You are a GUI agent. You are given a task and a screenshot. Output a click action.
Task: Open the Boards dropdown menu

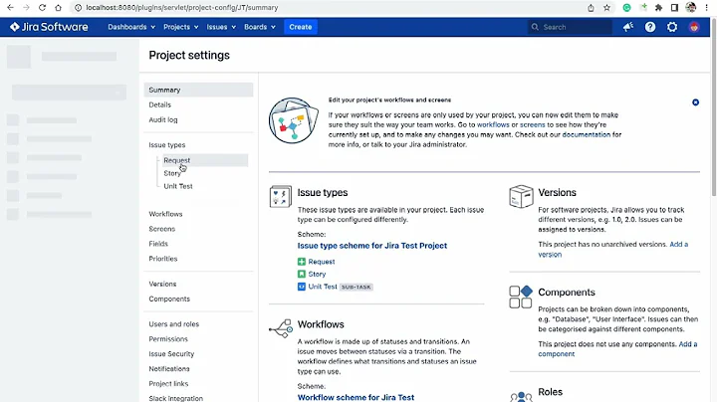pos(260,27)
